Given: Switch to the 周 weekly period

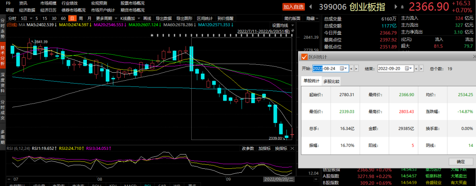Looking at the screenshot, I should [81, 19].
